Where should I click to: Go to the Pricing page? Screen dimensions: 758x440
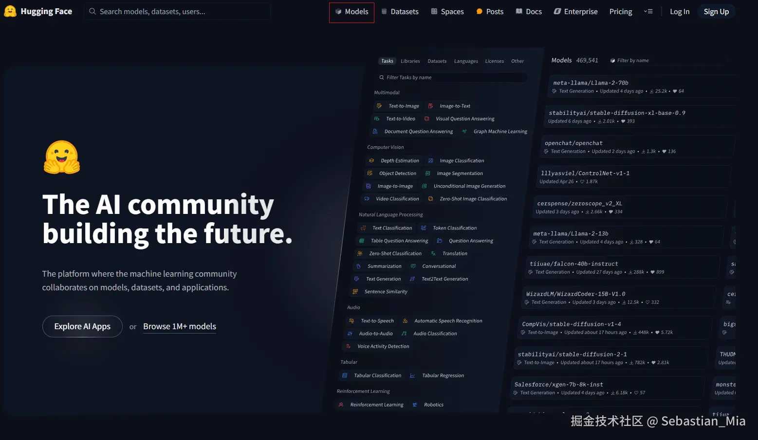pyautogui.click(x=621, y=12)
